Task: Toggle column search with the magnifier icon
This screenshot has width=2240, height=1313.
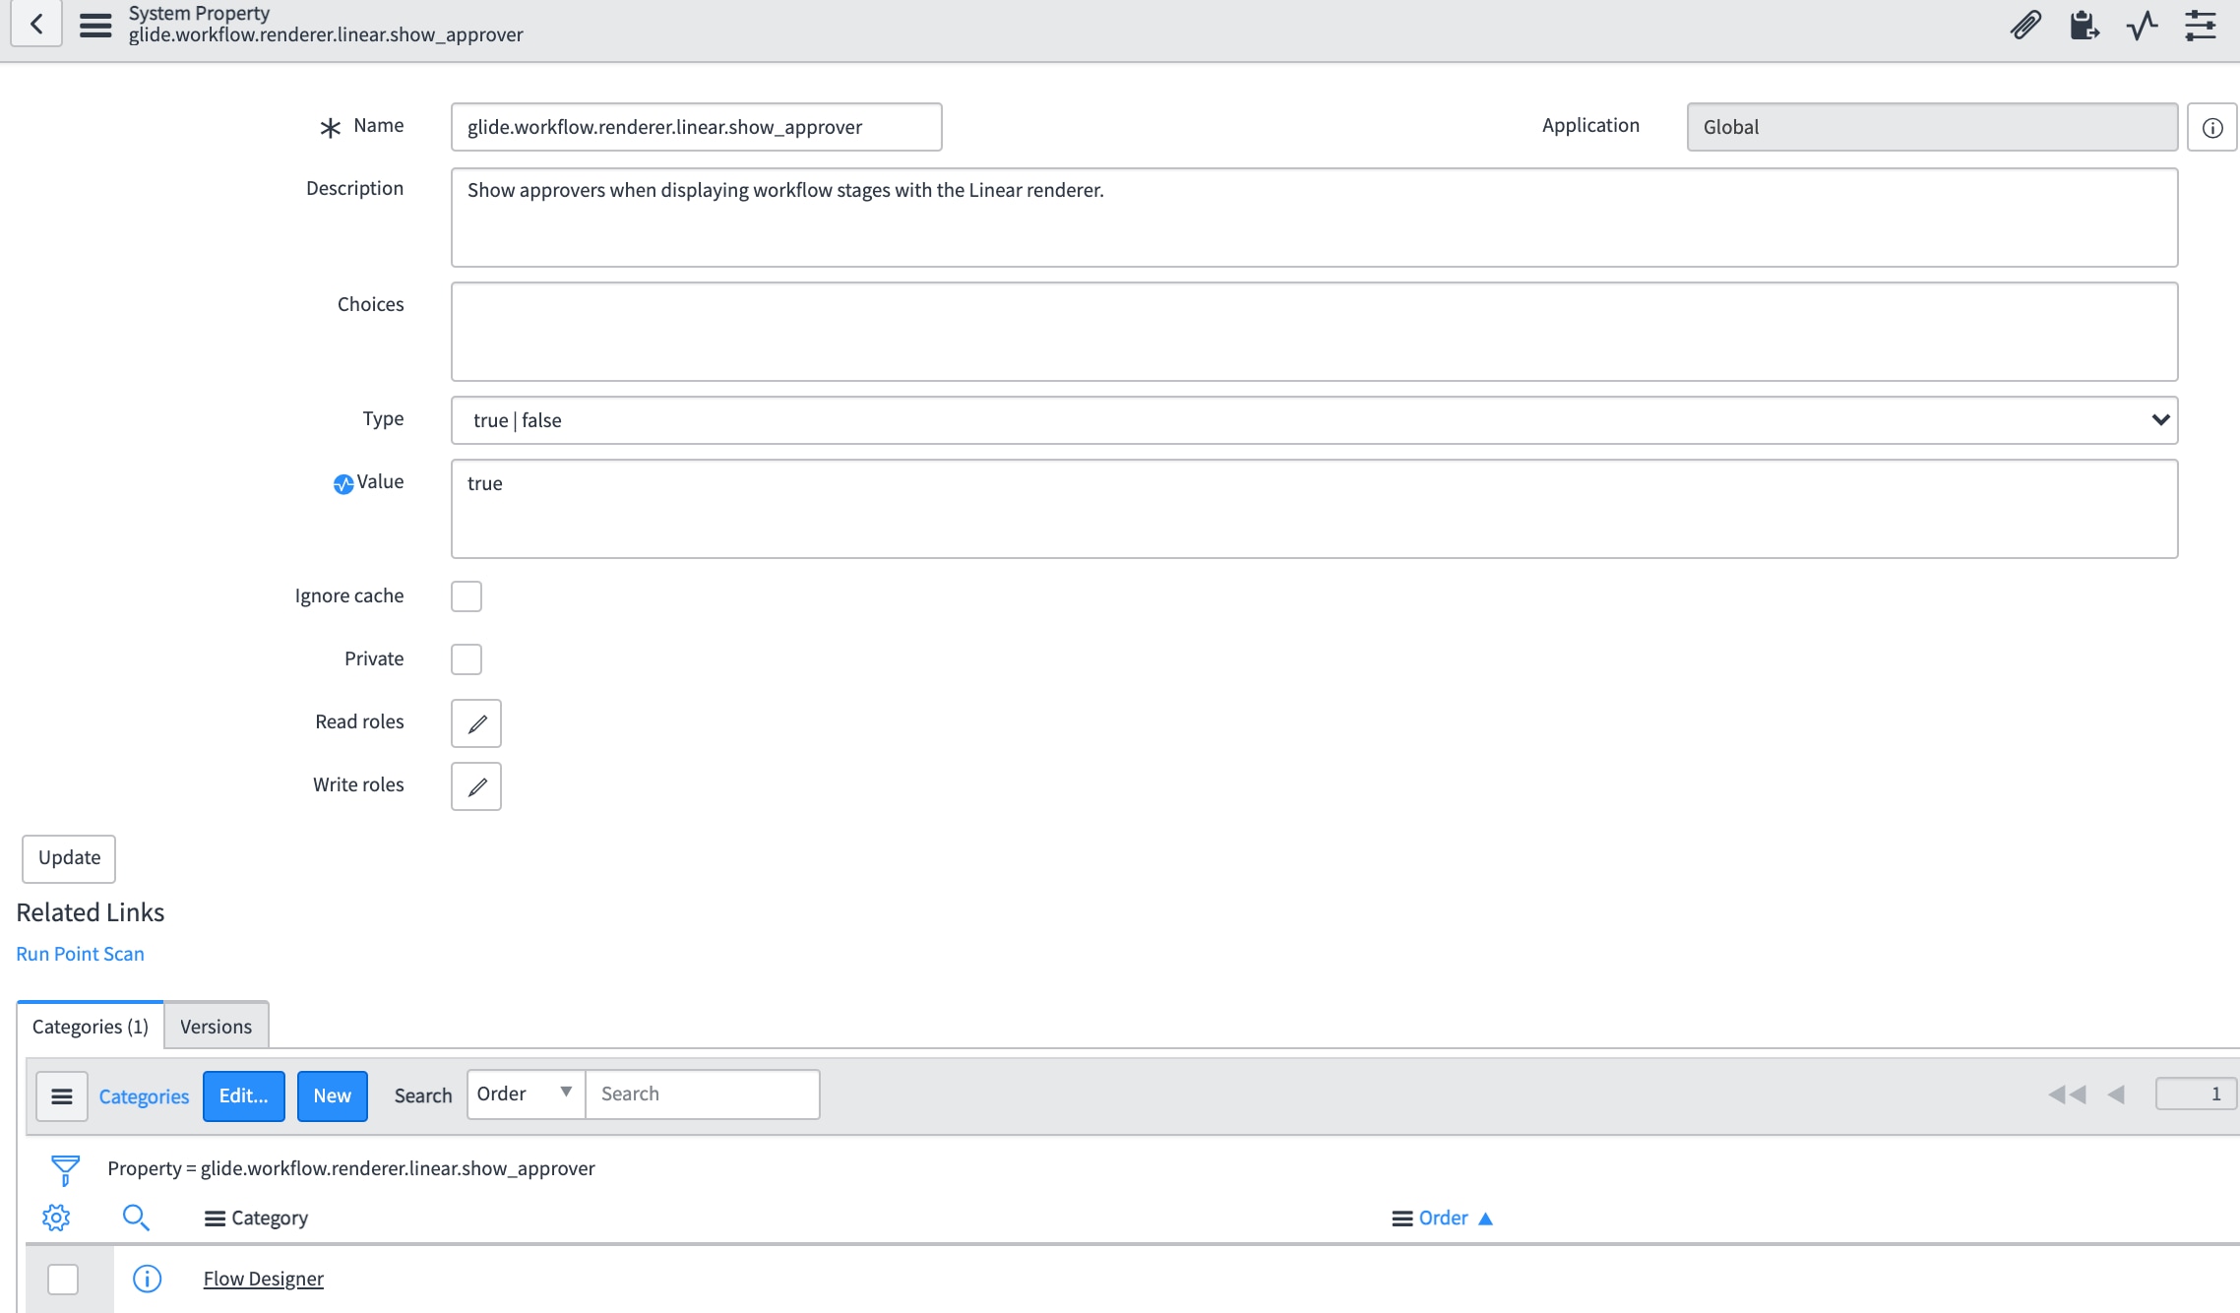Action: pyautogui.click(x=136, y=1218)
